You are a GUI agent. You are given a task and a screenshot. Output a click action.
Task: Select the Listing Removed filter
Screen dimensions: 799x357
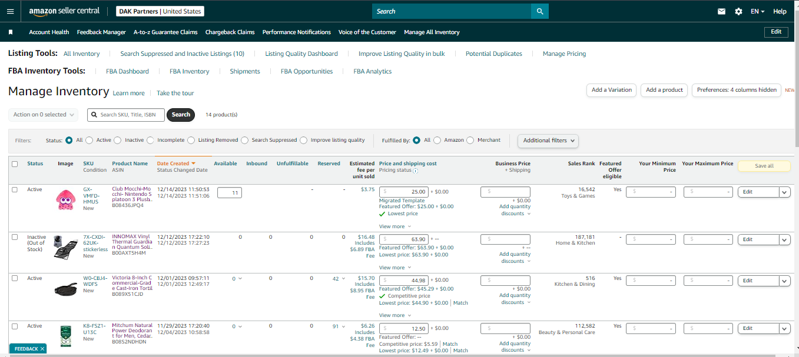(x=191, y=140)
